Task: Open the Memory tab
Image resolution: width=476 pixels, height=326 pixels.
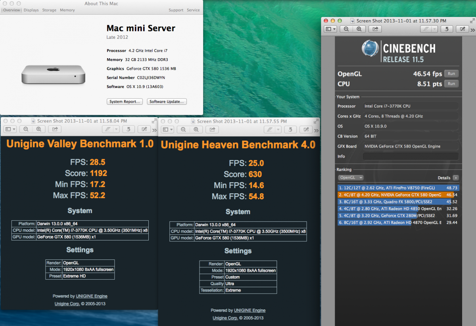Action: pyautogui.click(x=67, y=10)
